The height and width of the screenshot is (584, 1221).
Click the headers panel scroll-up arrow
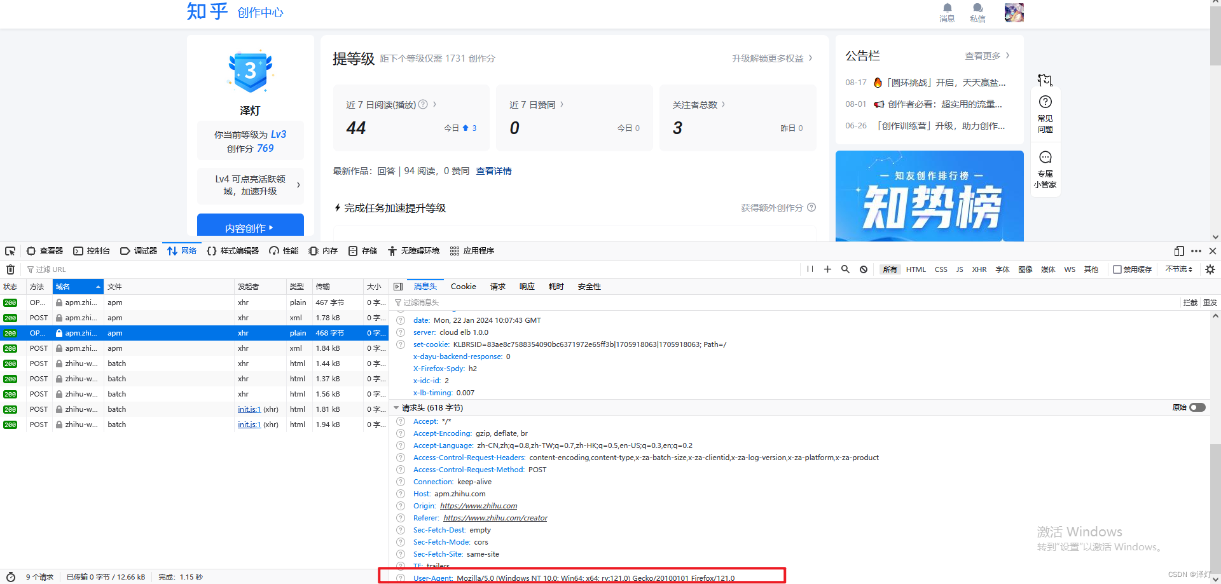click(x=1215, y=316)
